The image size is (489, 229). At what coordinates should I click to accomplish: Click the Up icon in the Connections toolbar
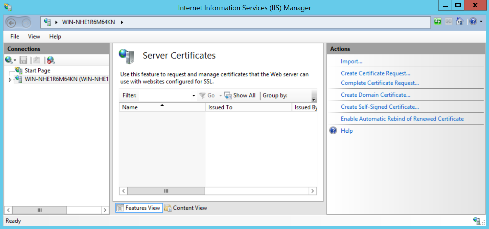click(x=37, y=60)
